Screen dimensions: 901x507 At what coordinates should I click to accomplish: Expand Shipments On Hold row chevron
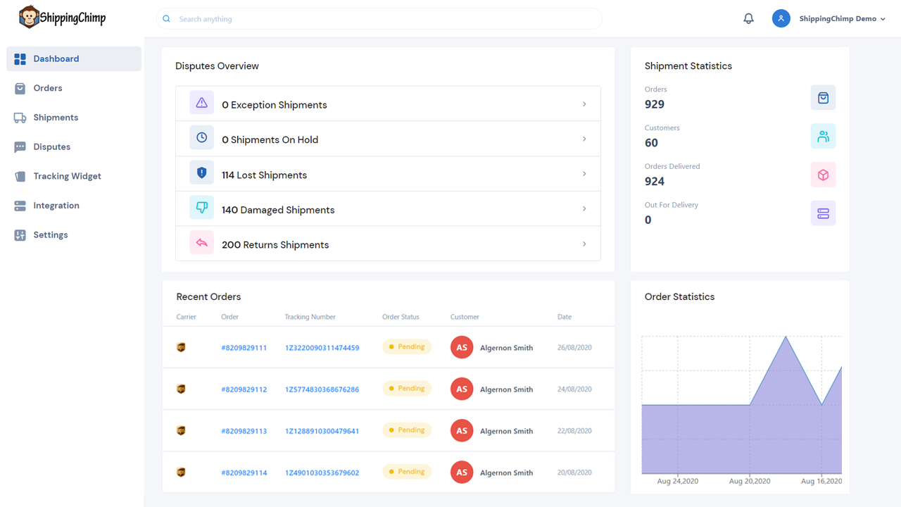click(x=584, y=139)
